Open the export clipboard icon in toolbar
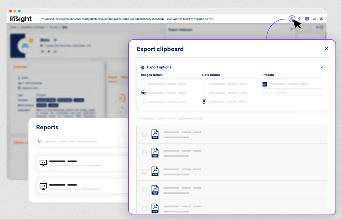 coord(292,19)
